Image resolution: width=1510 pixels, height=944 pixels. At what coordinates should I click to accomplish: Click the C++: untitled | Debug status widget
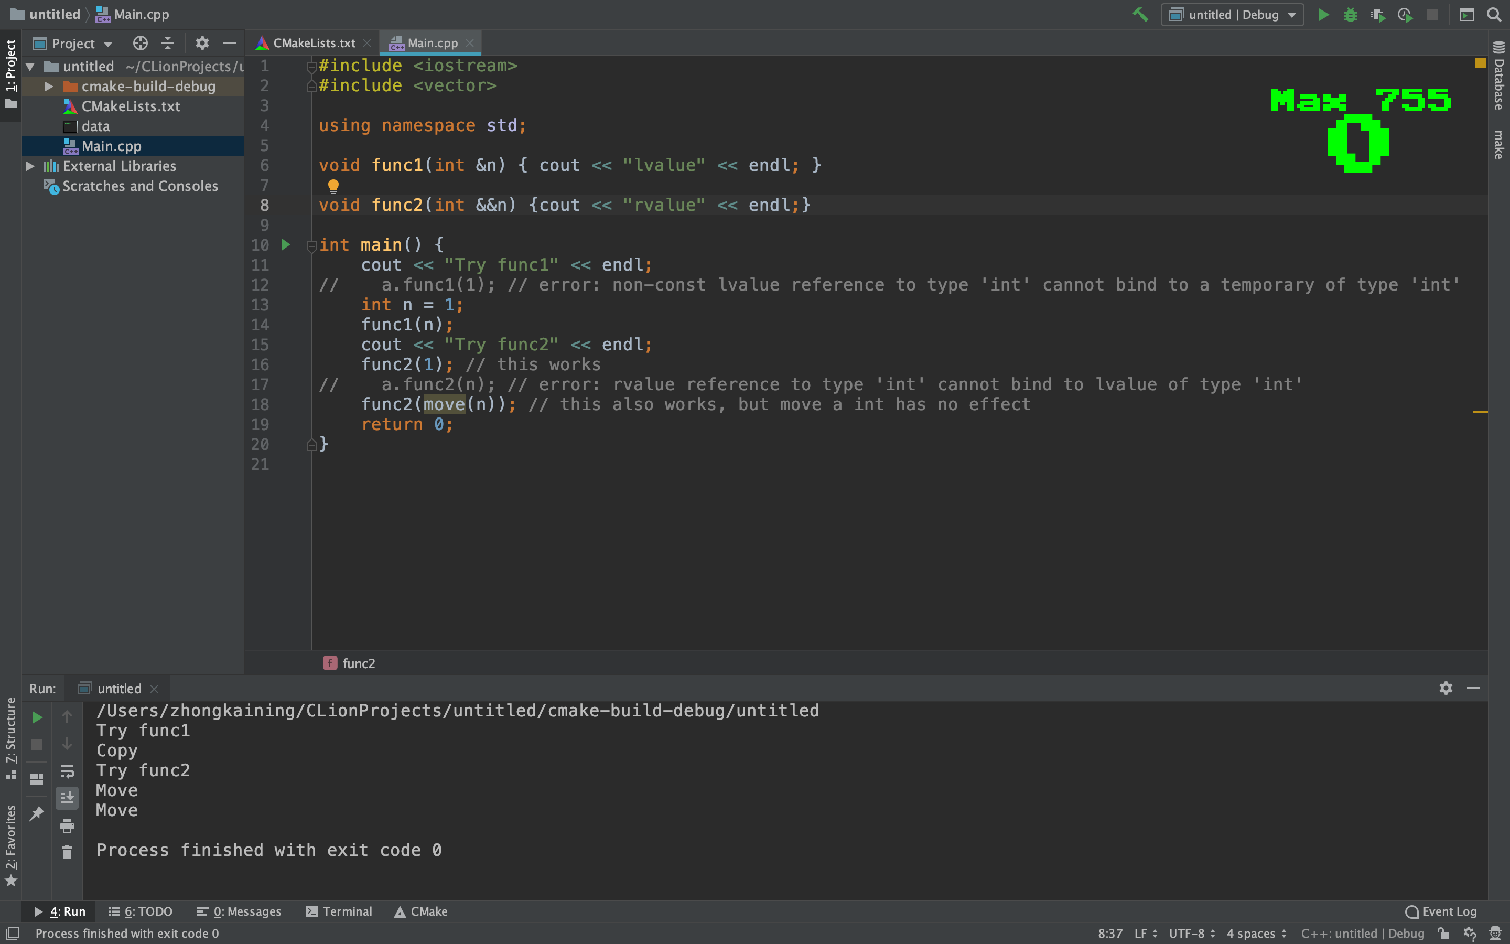tap(1362, 933)
